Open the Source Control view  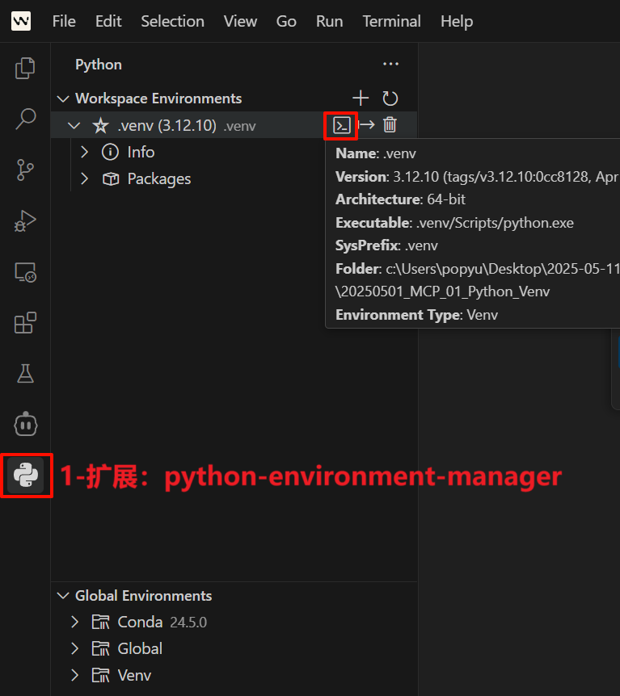(x=25, y=170)
